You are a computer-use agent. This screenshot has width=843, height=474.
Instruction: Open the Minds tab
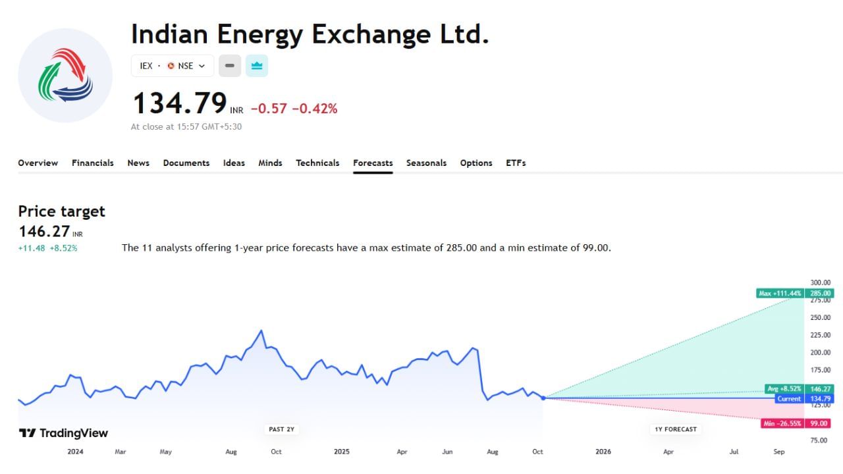click(x=270, y=163)
